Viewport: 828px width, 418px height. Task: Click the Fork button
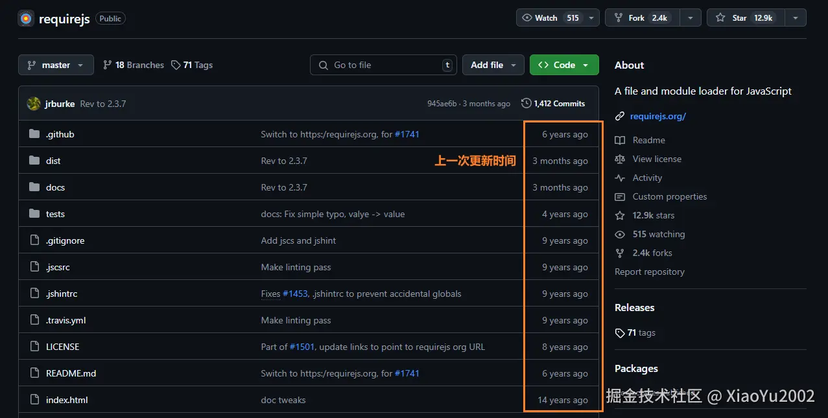[644, 18]
